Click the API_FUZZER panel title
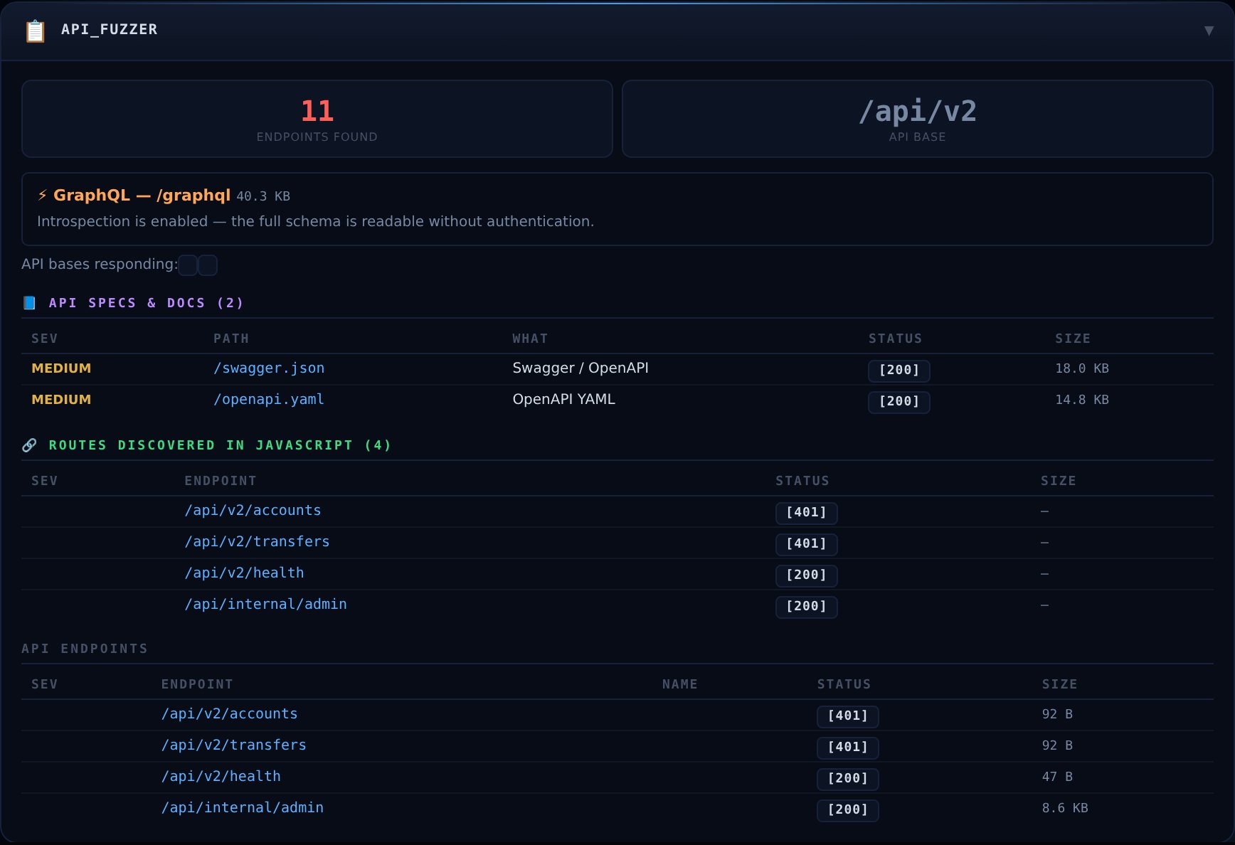The width and height of the screenshot is (1235, 845). point(109,30)
